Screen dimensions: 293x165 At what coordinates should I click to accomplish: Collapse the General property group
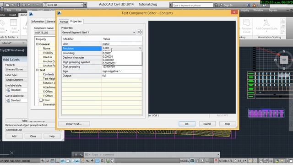click(37, 44)
